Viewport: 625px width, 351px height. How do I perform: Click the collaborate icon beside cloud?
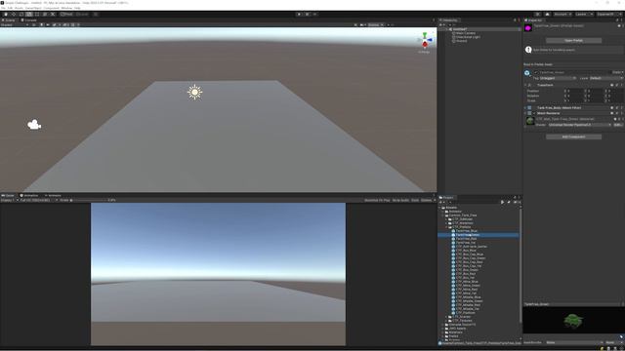(537, 15)
